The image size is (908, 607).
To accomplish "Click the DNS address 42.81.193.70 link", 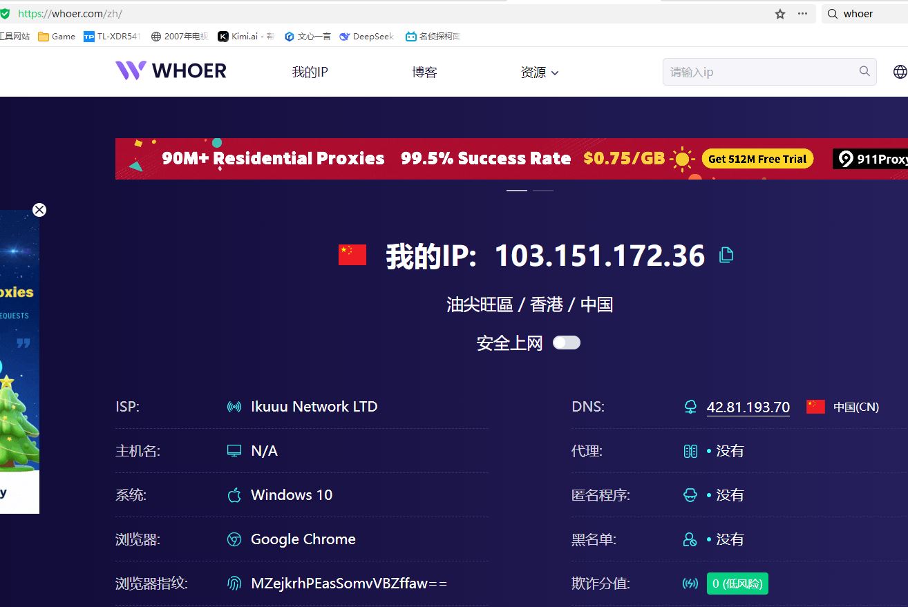I will point(748,407).
